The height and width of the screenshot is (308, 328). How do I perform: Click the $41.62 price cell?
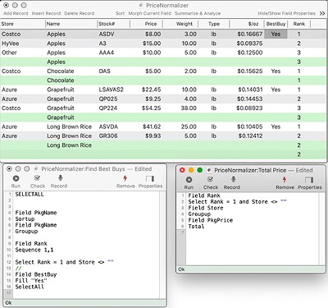(x=152, y=126)
